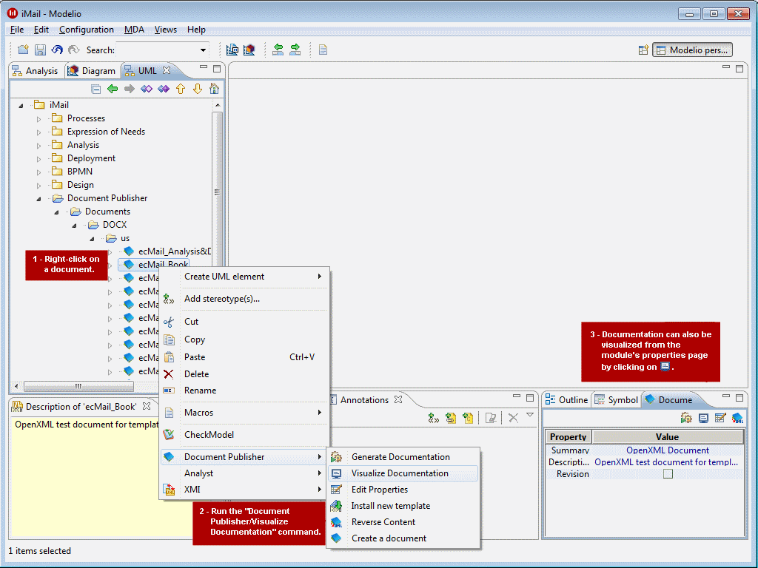Switch to the Symbol tab
Viewport: 758px width, 568px height.
click(622, 399)
